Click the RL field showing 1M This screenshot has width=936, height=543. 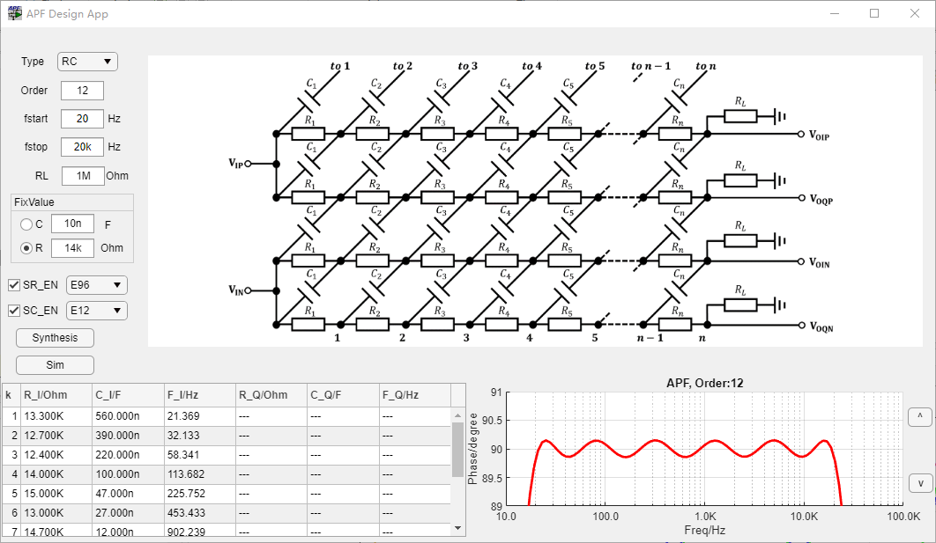(81, 176)
